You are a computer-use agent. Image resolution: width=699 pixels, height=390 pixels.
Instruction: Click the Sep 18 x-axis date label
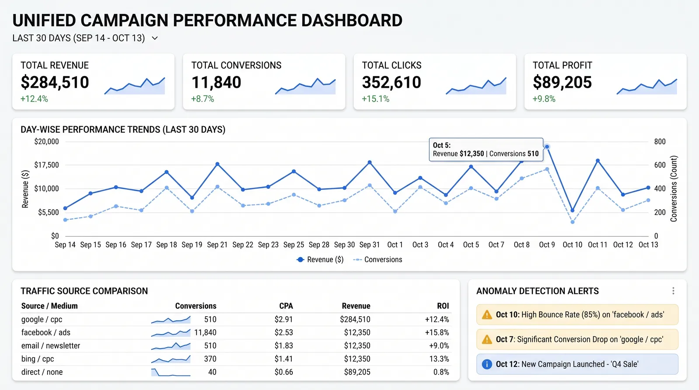(x=166, y=245)
